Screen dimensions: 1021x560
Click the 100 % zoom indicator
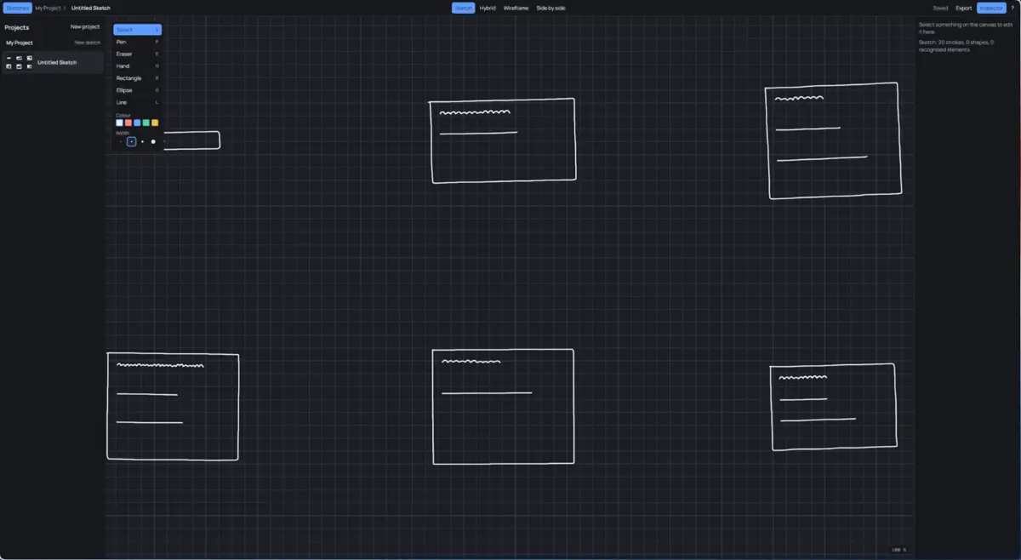[898, 550]
